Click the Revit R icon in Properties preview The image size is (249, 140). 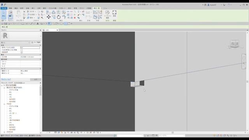pyautogui.click(x=5, y=35)
